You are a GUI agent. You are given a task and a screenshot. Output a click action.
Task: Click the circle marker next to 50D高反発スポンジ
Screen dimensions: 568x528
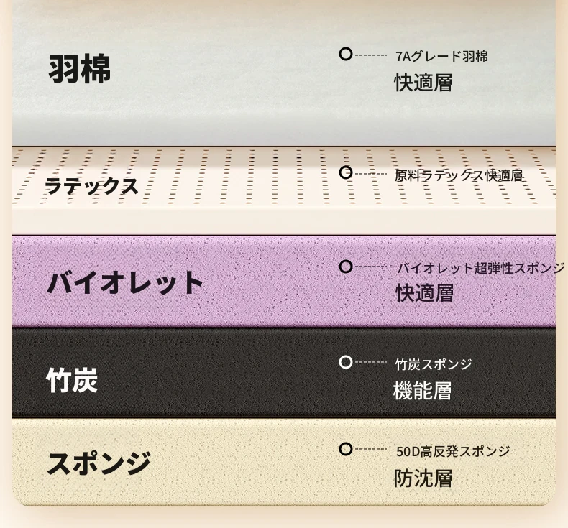346,449
